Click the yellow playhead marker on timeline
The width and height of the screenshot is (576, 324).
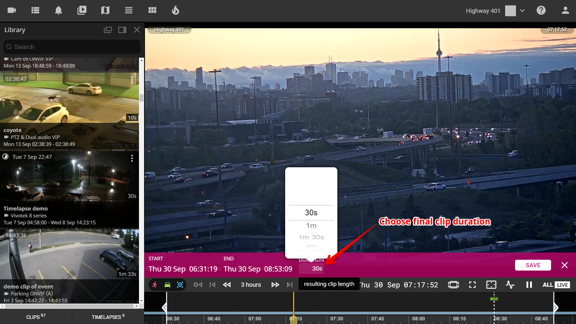pos(293,319)
